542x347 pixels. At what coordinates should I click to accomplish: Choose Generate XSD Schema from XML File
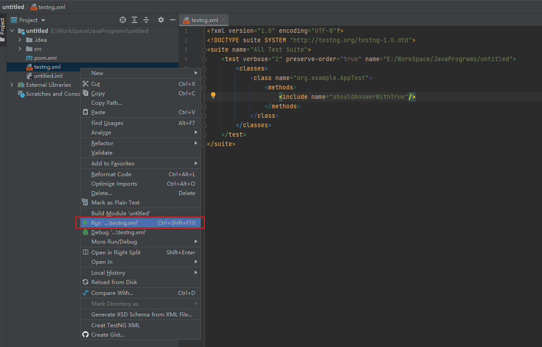click(140, 315)
